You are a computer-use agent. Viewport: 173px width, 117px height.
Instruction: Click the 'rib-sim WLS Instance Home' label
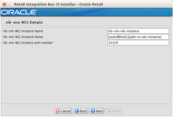tap(23, 37)
